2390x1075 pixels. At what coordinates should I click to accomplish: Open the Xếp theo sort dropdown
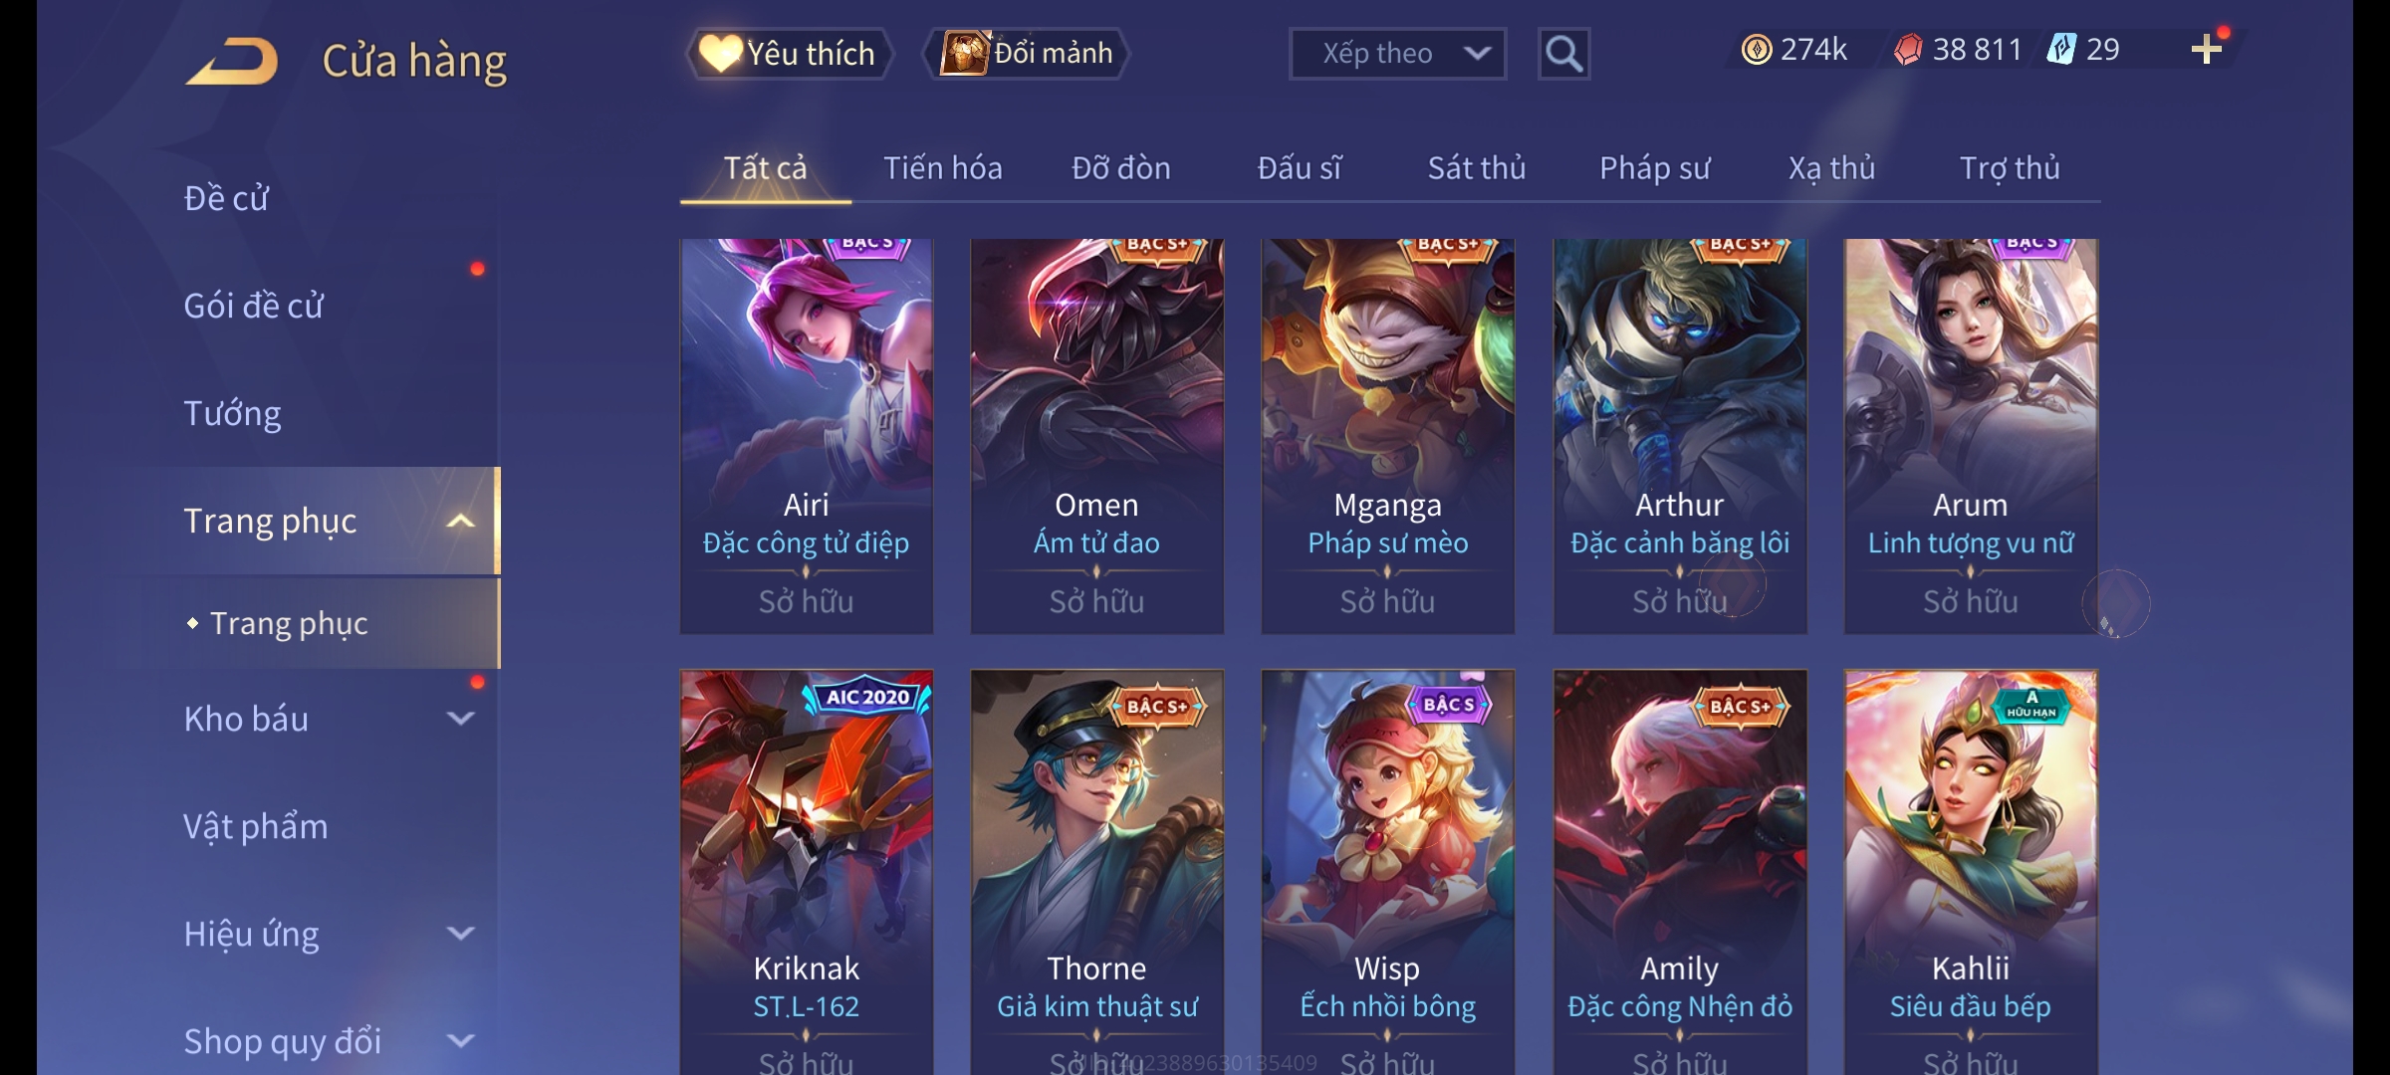coord(1397,54)
